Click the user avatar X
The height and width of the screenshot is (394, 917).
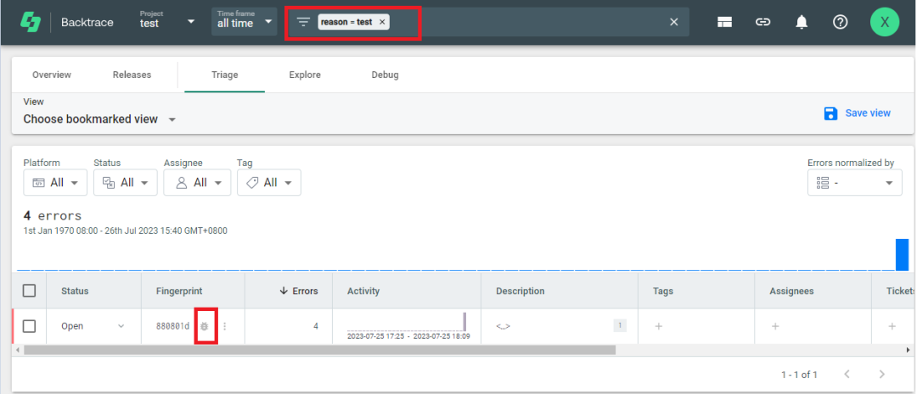(x=884, y=22)
